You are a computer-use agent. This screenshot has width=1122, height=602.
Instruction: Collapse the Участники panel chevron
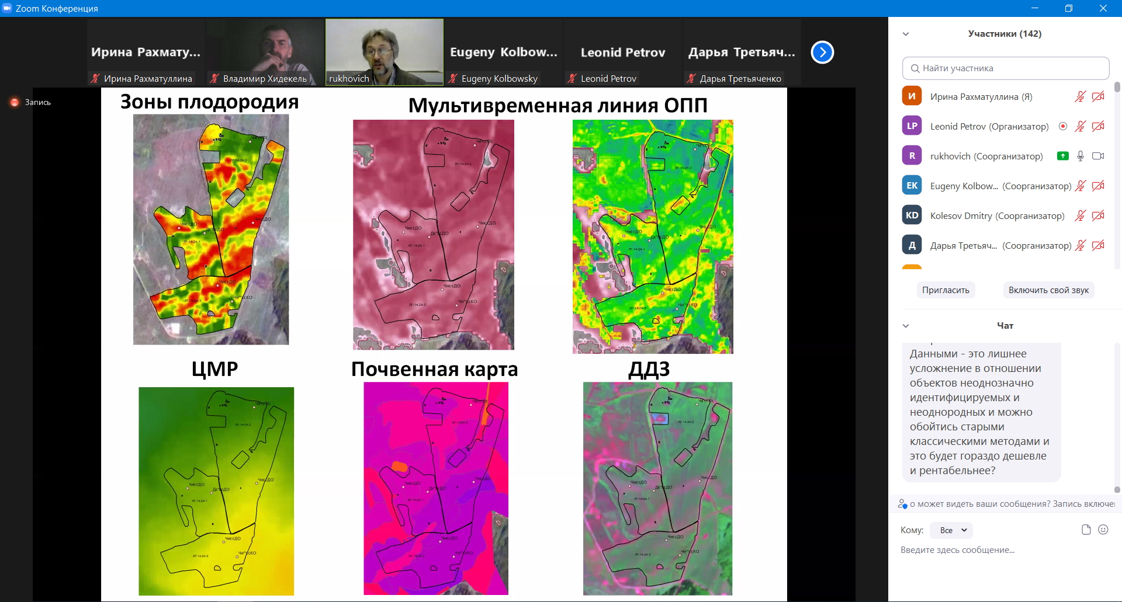click(906, 34)
